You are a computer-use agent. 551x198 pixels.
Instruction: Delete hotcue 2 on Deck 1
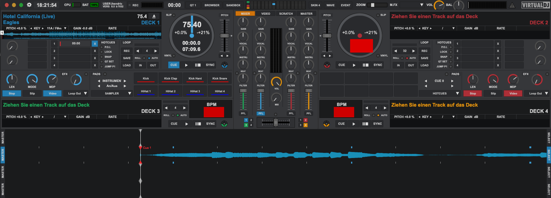95,51
